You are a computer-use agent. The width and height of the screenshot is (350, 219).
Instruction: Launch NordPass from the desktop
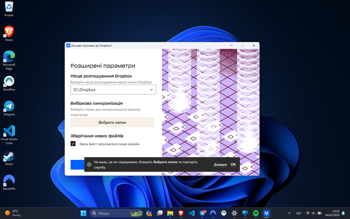coord(9,82)
